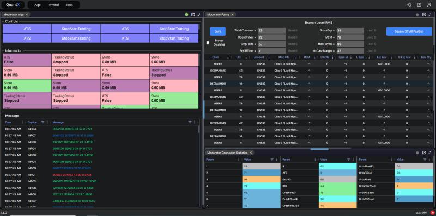Click the Message list vertical scrollbar
The height and width of the screenshot is (216, 436).
click(x=199, y=129)
